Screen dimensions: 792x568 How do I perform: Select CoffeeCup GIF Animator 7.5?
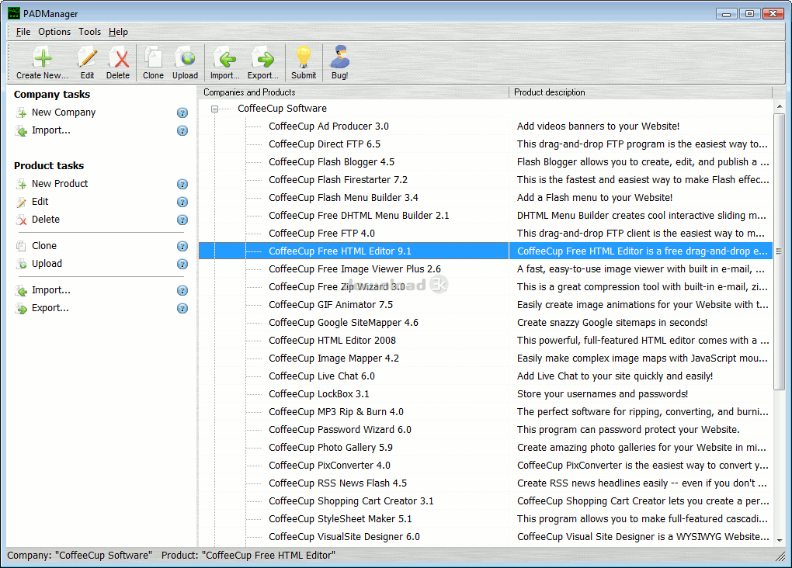click(331, 305)
